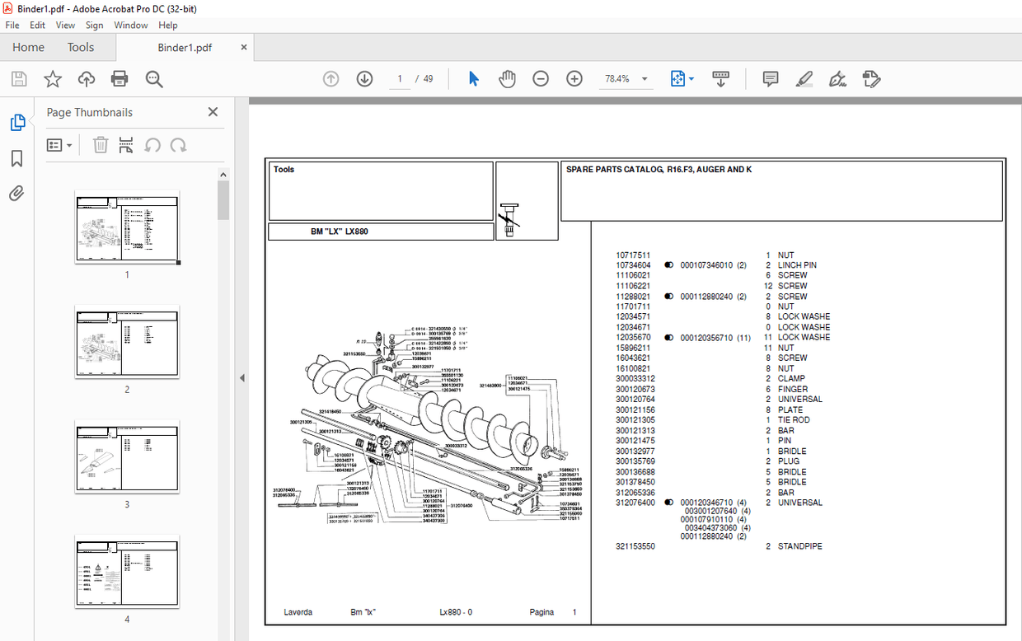Screen dimensions: 1022x641
Task: Open the Add Comment tool
Action: pos(770,78)
